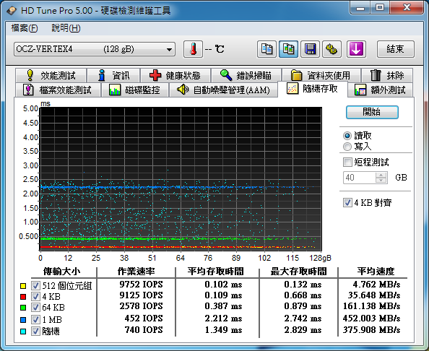Image resolution: width=429 pixels, height=351 pixels.
Task: Decrease the GB value with down stepper
Action: tap(381, 180)
